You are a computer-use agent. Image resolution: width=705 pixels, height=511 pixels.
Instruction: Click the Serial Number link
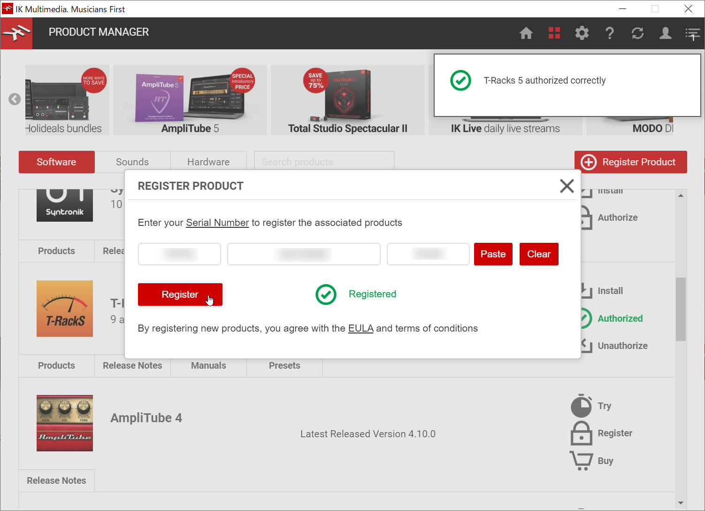point(217,223)
